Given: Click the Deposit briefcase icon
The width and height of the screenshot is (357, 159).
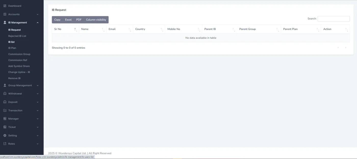Looking at the screenshot, I should (x=5, y=102).
